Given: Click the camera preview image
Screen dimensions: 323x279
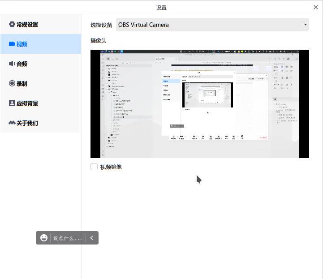Looking at the screenshot, I should 199,104.
